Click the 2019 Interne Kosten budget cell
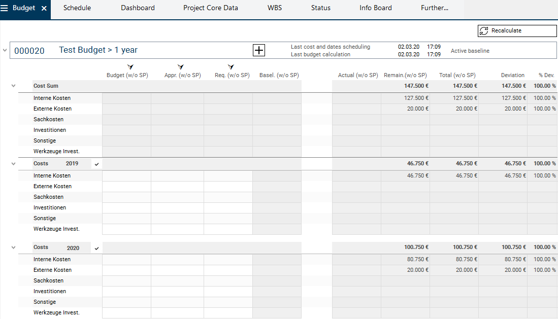 pyautogui.click(x=126, y=175)
